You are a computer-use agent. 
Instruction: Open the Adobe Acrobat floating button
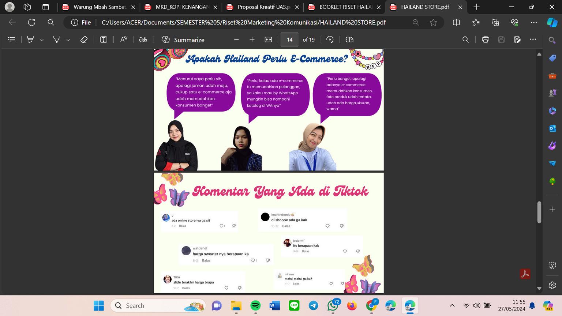point(525,274)
